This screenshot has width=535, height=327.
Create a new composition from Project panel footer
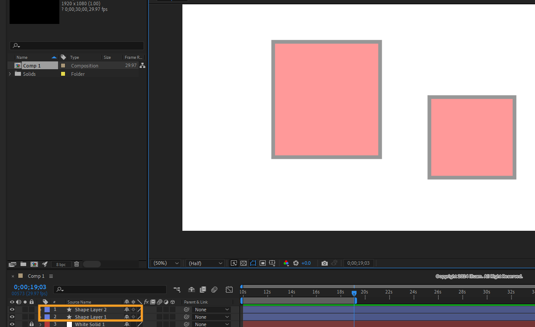tap(34, 264)
